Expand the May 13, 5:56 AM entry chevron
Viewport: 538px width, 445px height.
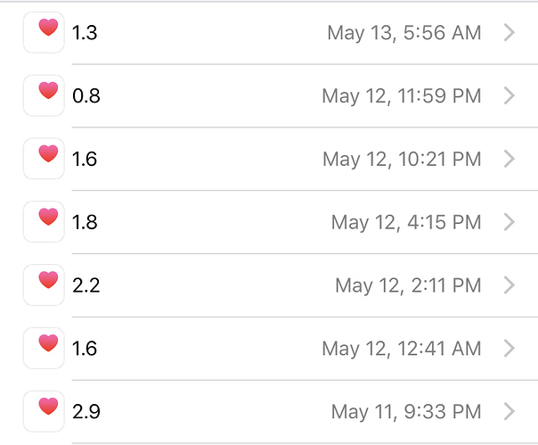509,32
